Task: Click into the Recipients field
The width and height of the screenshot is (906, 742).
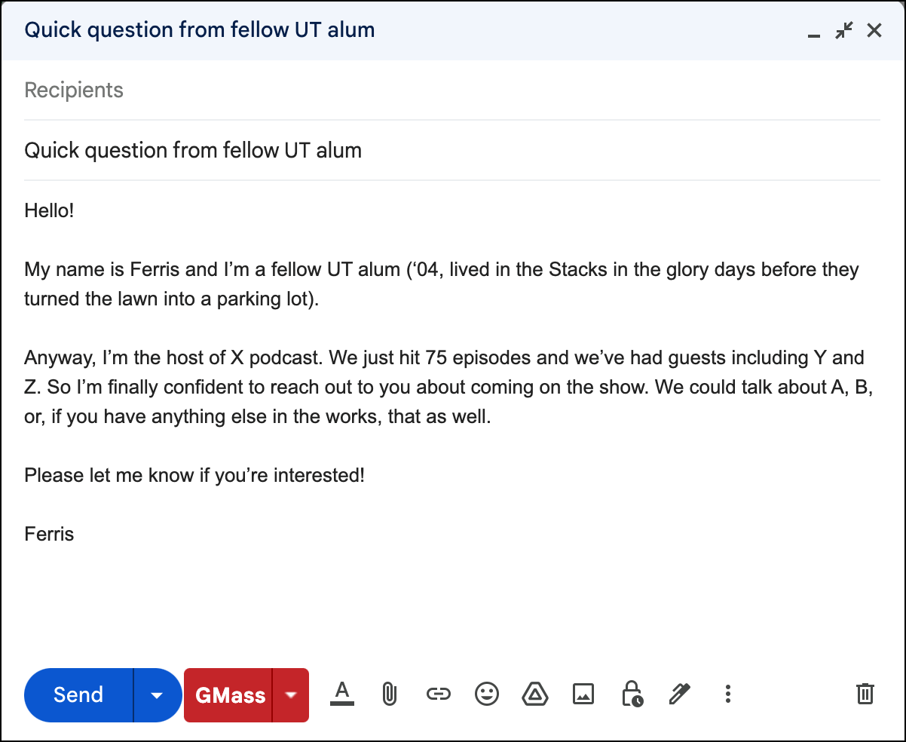Action: click(x=452, y=90)
